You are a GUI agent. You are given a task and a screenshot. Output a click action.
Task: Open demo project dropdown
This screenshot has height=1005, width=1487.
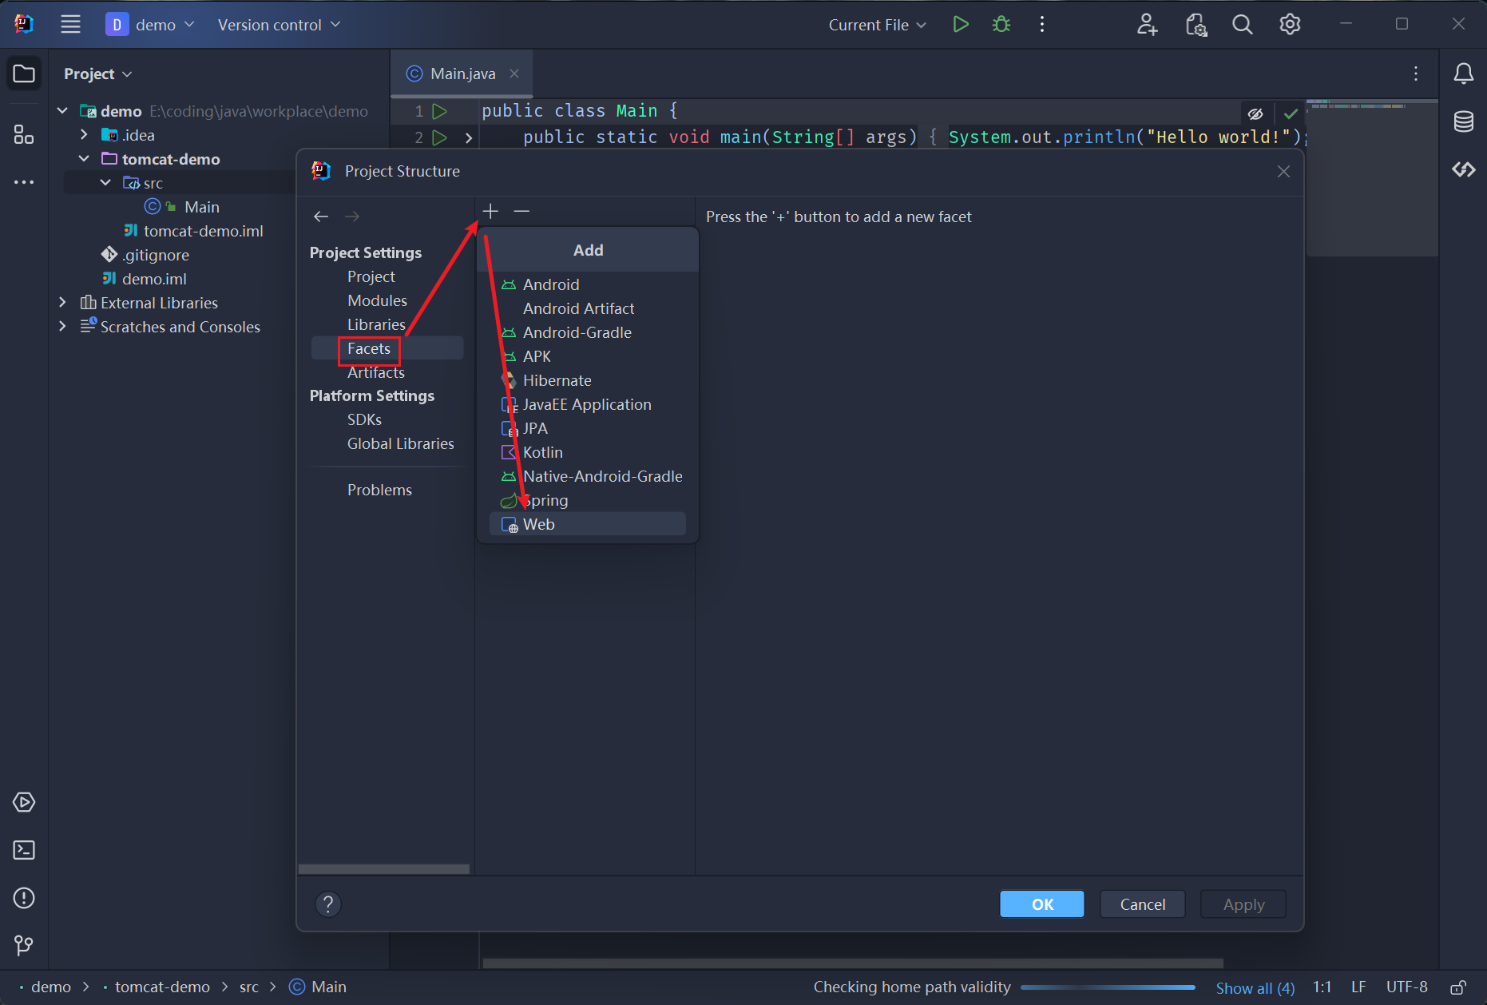point(151,25)
